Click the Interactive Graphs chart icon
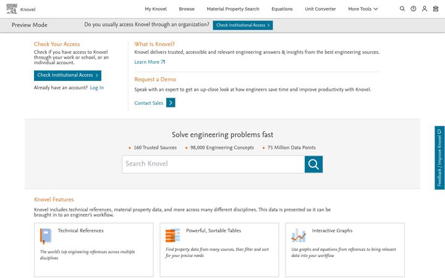The image size is (445, 278). [x=299, y=235]
